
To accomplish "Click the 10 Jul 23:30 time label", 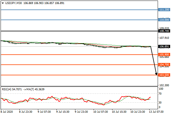I will (x=138, y=112).
